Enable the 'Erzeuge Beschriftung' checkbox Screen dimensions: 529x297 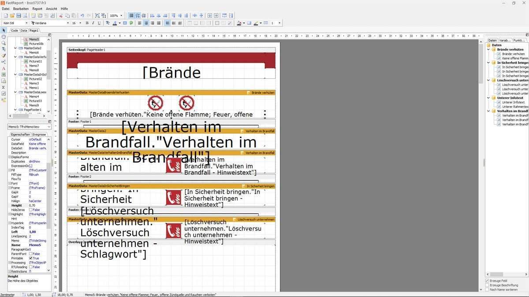pos(487,285)
